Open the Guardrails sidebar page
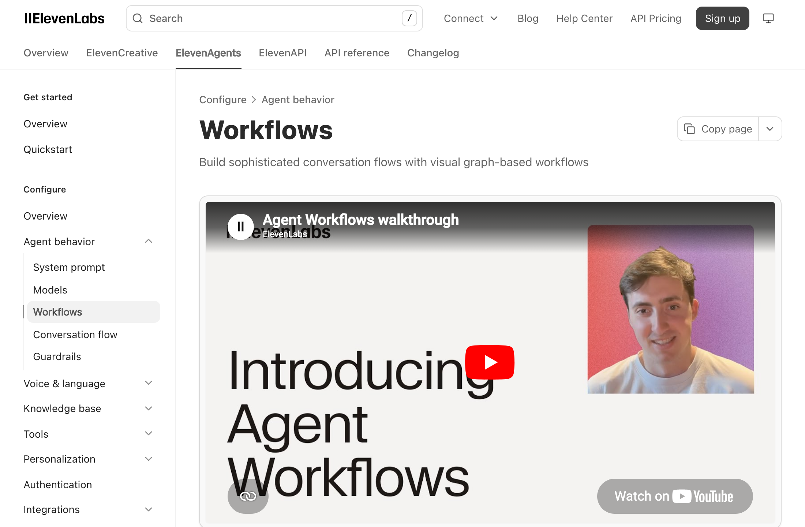Screen dimensions: 805x527 click(x=57, y=356)
